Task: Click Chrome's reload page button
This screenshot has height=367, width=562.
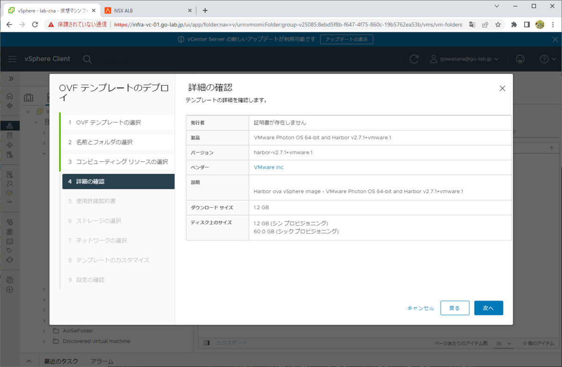Action: click(x=35, y=24)
